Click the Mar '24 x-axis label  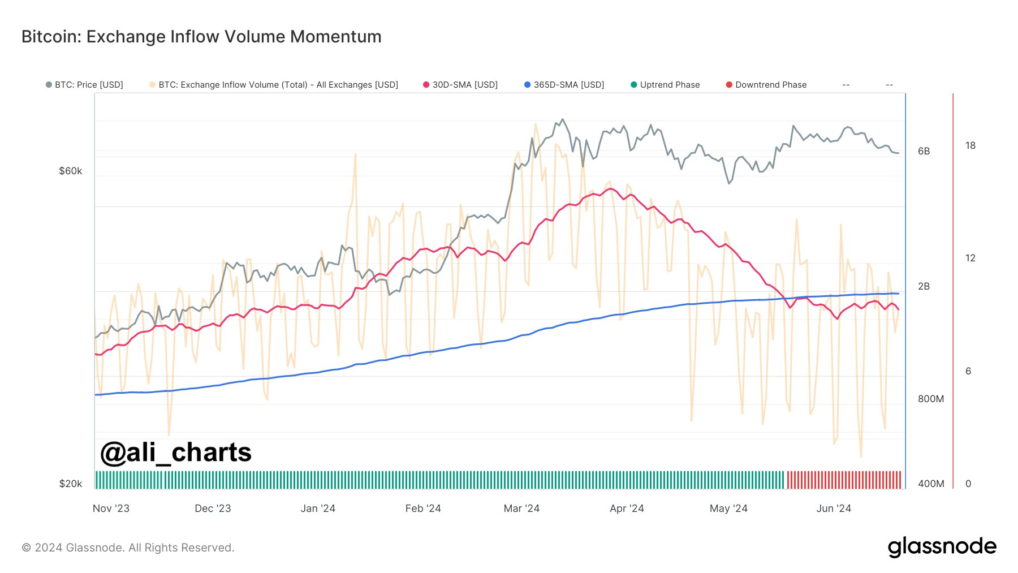point(521,509)
